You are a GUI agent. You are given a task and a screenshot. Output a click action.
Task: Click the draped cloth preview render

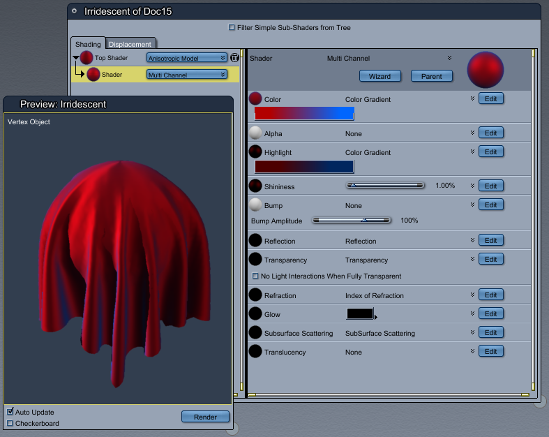125,274
